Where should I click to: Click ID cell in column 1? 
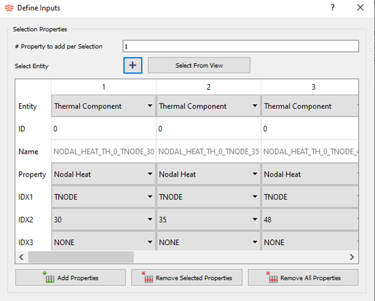(x=103, y=129)
